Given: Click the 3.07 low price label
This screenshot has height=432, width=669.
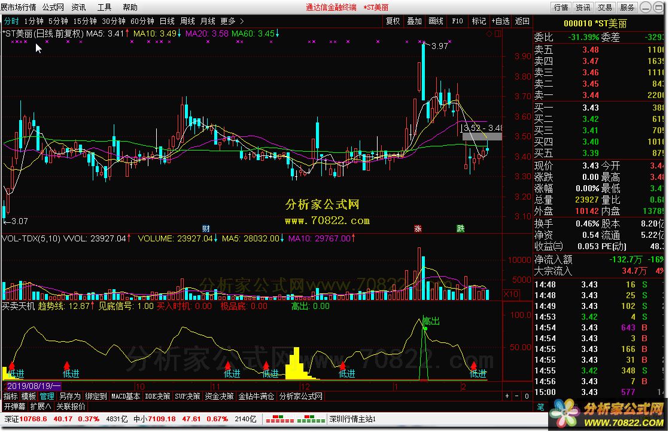Looking at the screenshot, I should pos(19,221).
